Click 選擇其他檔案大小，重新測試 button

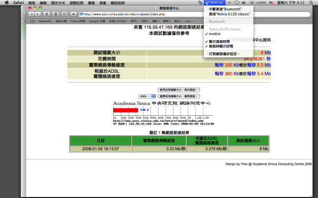coord(179,96)
